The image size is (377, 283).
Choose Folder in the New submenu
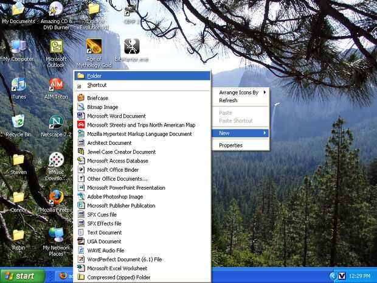pyautogui.click(x=142, y=76)
